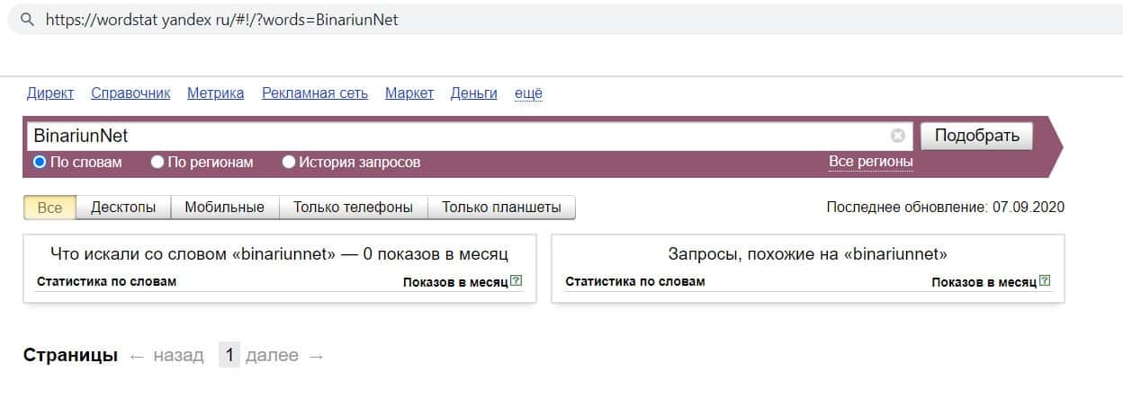Click the search magnifier icon in address bar
This screenshot has height=416, width=1123.
pos(27,20)
